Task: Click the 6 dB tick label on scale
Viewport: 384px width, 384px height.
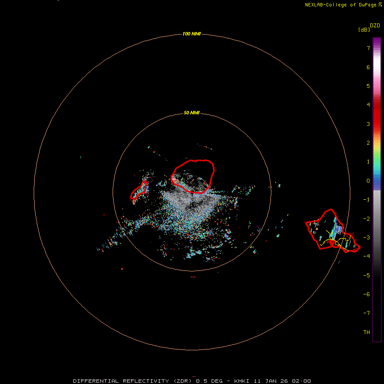Action: 368,67
